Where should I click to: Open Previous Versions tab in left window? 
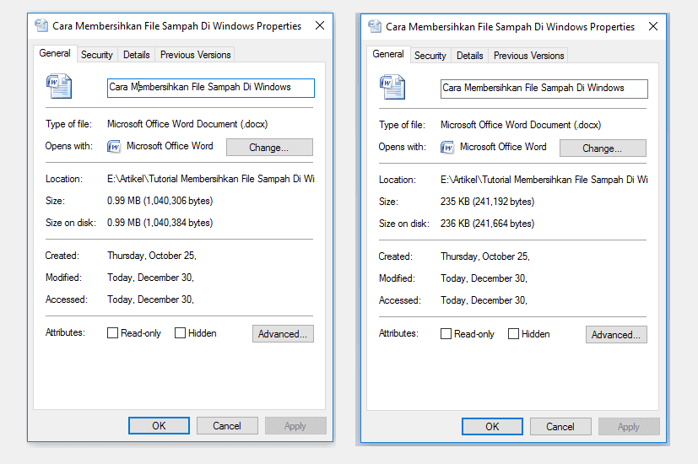tap(196, 55)
